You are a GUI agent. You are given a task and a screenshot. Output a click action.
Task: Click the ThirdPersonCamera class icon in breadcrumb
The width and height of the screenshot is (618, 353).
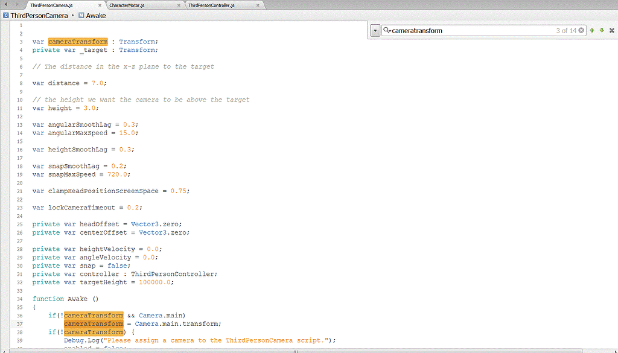[x=5, y=16]
